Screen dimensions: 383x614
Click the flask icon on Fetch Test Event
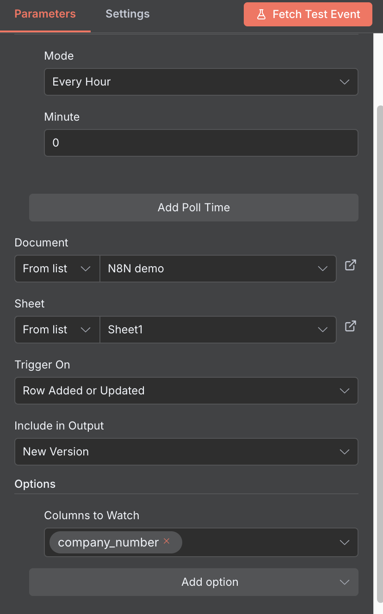click(261, 14)
